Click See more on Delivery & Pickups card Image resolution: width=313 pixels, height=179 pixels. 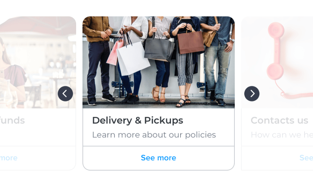pos(159,158)
